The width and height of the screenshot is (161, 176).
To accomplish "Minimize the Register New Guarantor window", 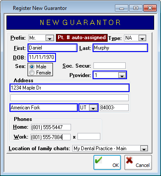I will [x=121, y=8].
